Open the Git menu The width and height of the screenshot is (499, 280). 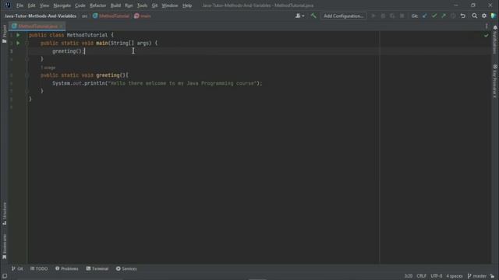click(154, 5)
